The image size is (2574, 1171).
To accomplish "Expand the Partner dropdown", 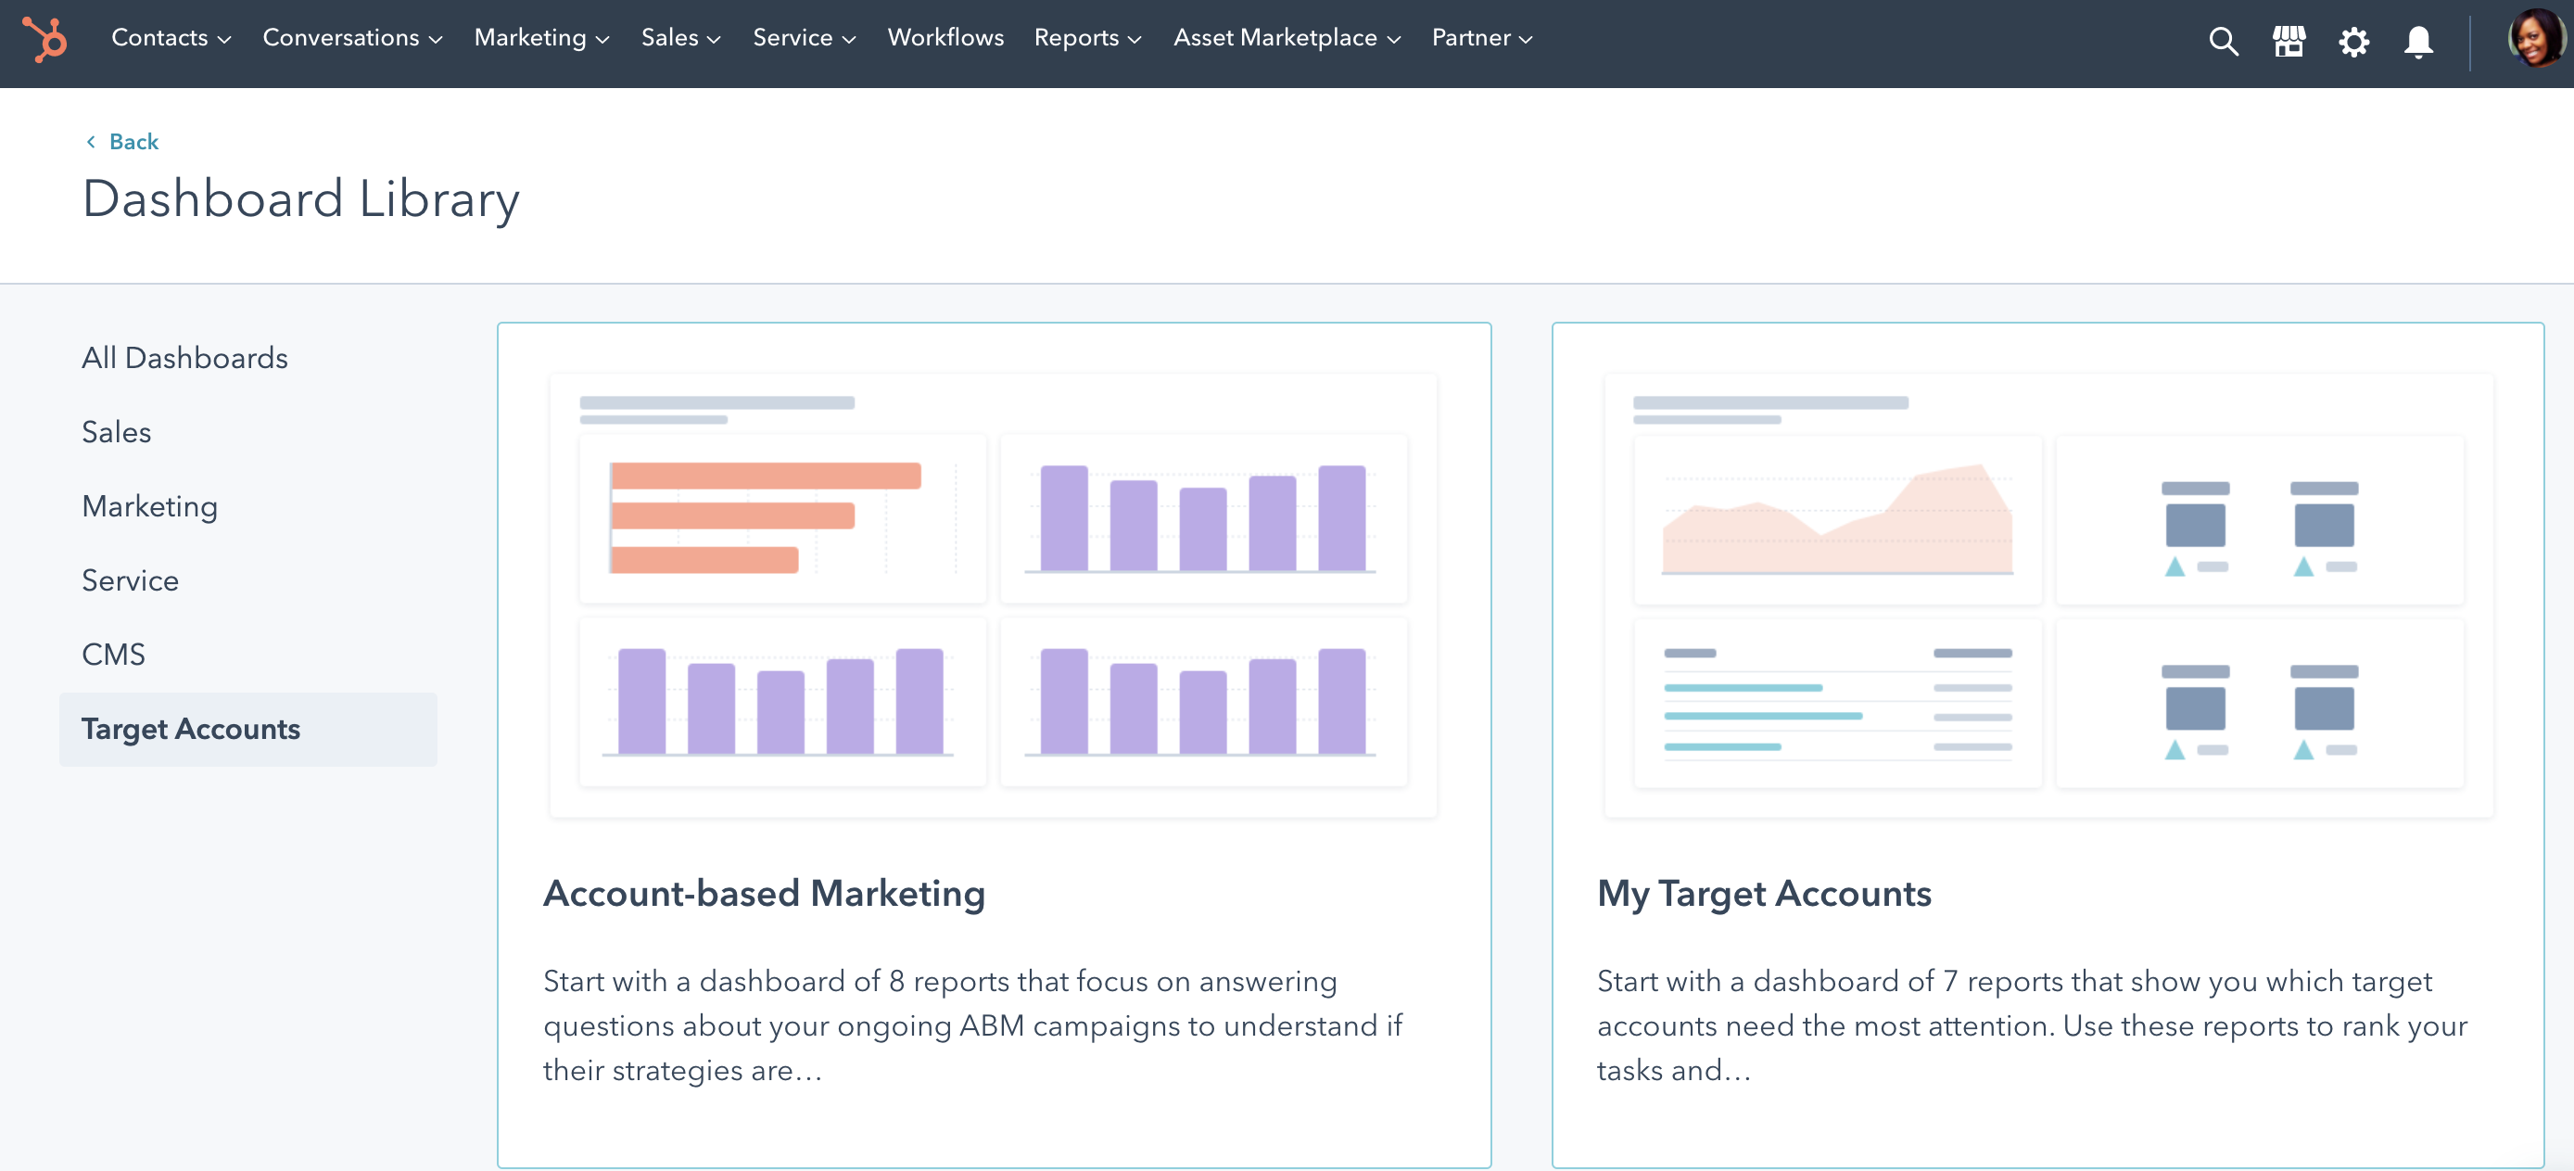I will (x=1480, y=38).
